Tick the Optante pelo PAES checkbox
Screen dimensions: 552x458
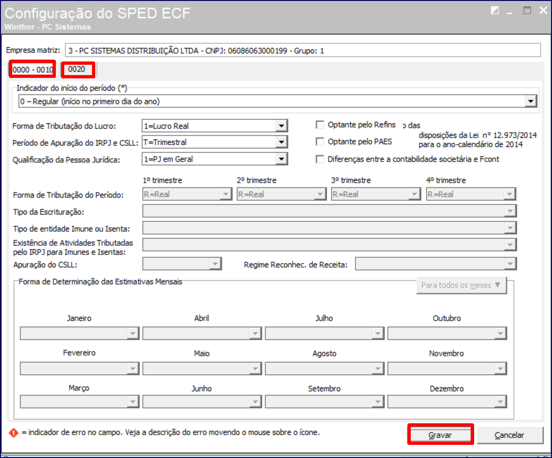[x=320, y=142]
